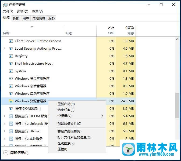This screenshot has height=161, width=181.
Task: Switch to the 用户 tab
Action: point(26,18)
